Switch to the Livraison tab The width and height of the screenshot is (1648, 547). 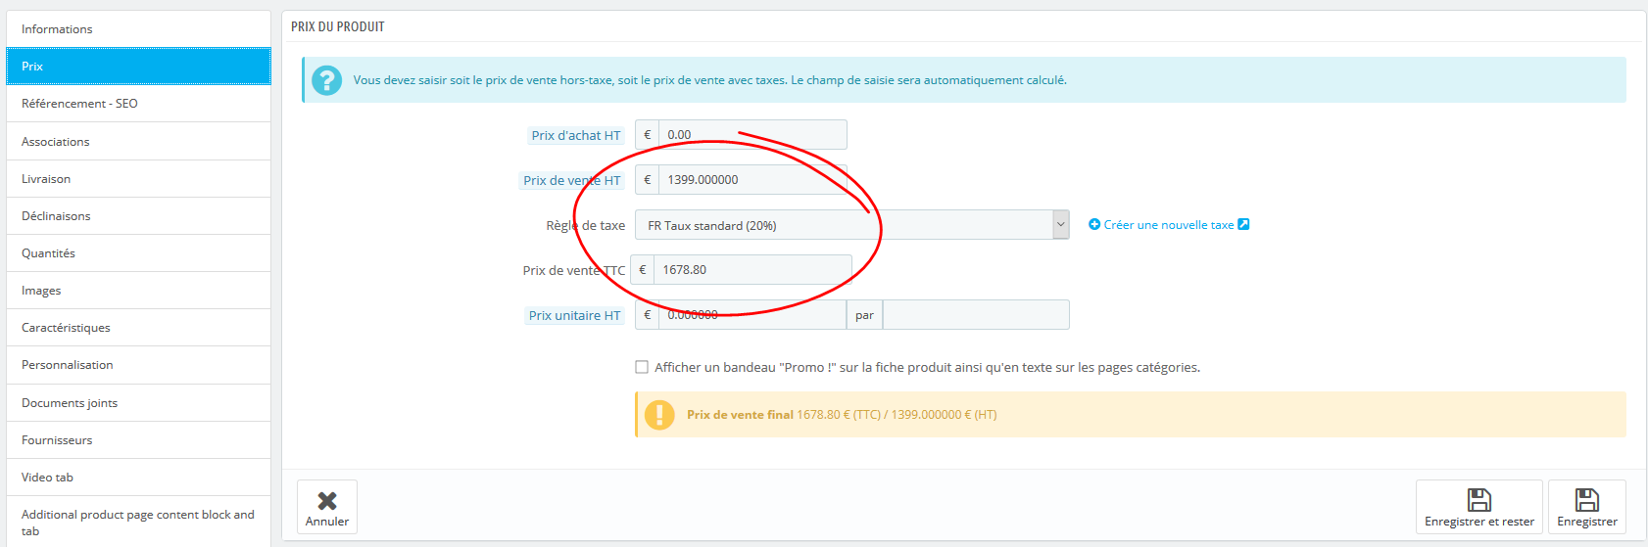click(x=138, y=179)
